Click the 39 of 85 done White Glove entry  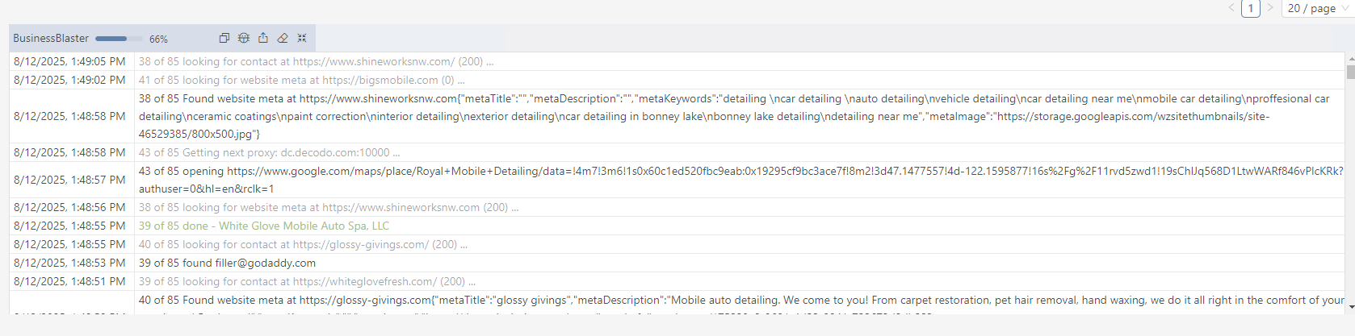point(263,226)
